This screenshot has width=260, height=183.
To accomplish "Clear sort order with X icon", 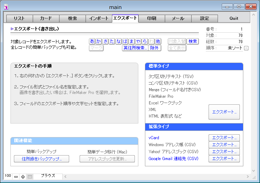I will 246,48.
